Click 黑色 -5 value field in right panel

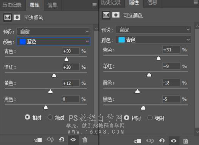click(171, 99)
